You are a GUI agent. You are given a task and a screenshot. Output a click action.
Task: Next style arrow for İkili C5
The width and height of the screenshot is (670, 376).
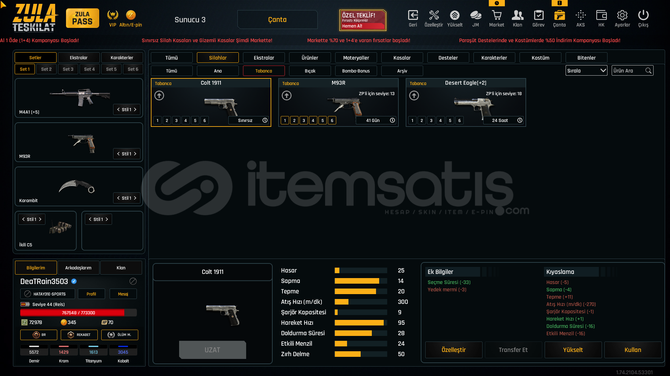tap(40, 219)
